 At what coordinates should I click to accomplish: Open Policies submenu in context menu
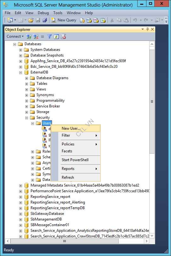pos(76,144)
